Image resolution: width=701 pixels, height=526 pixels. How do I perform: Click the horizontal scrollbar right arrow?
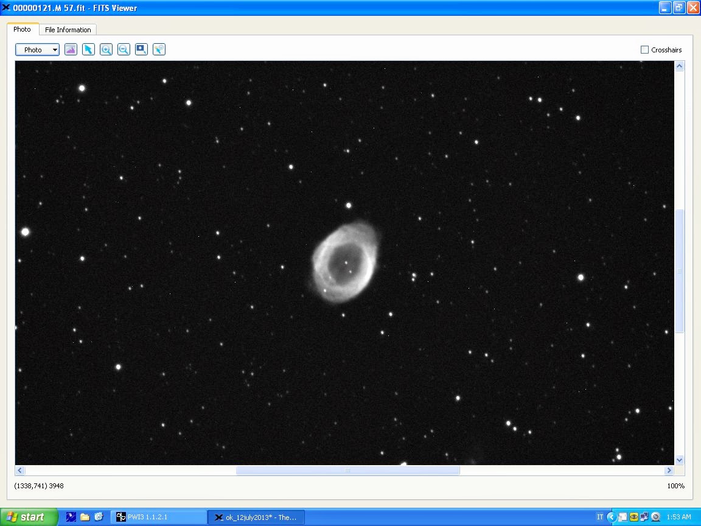click(x=669, y=470)
